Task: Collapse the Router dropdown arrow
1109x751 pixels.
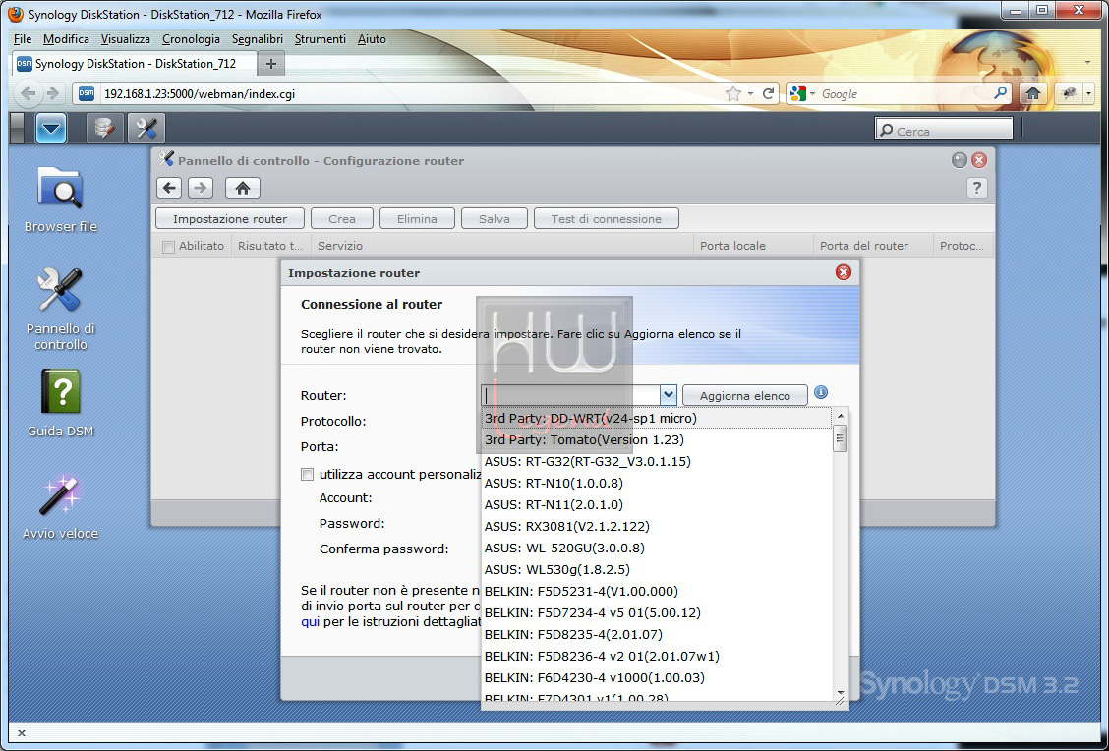Action: [x=669, y=395]
